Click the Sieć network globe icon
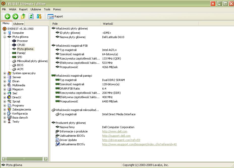Screen dimensions: 234x168 tap(9, 93)
